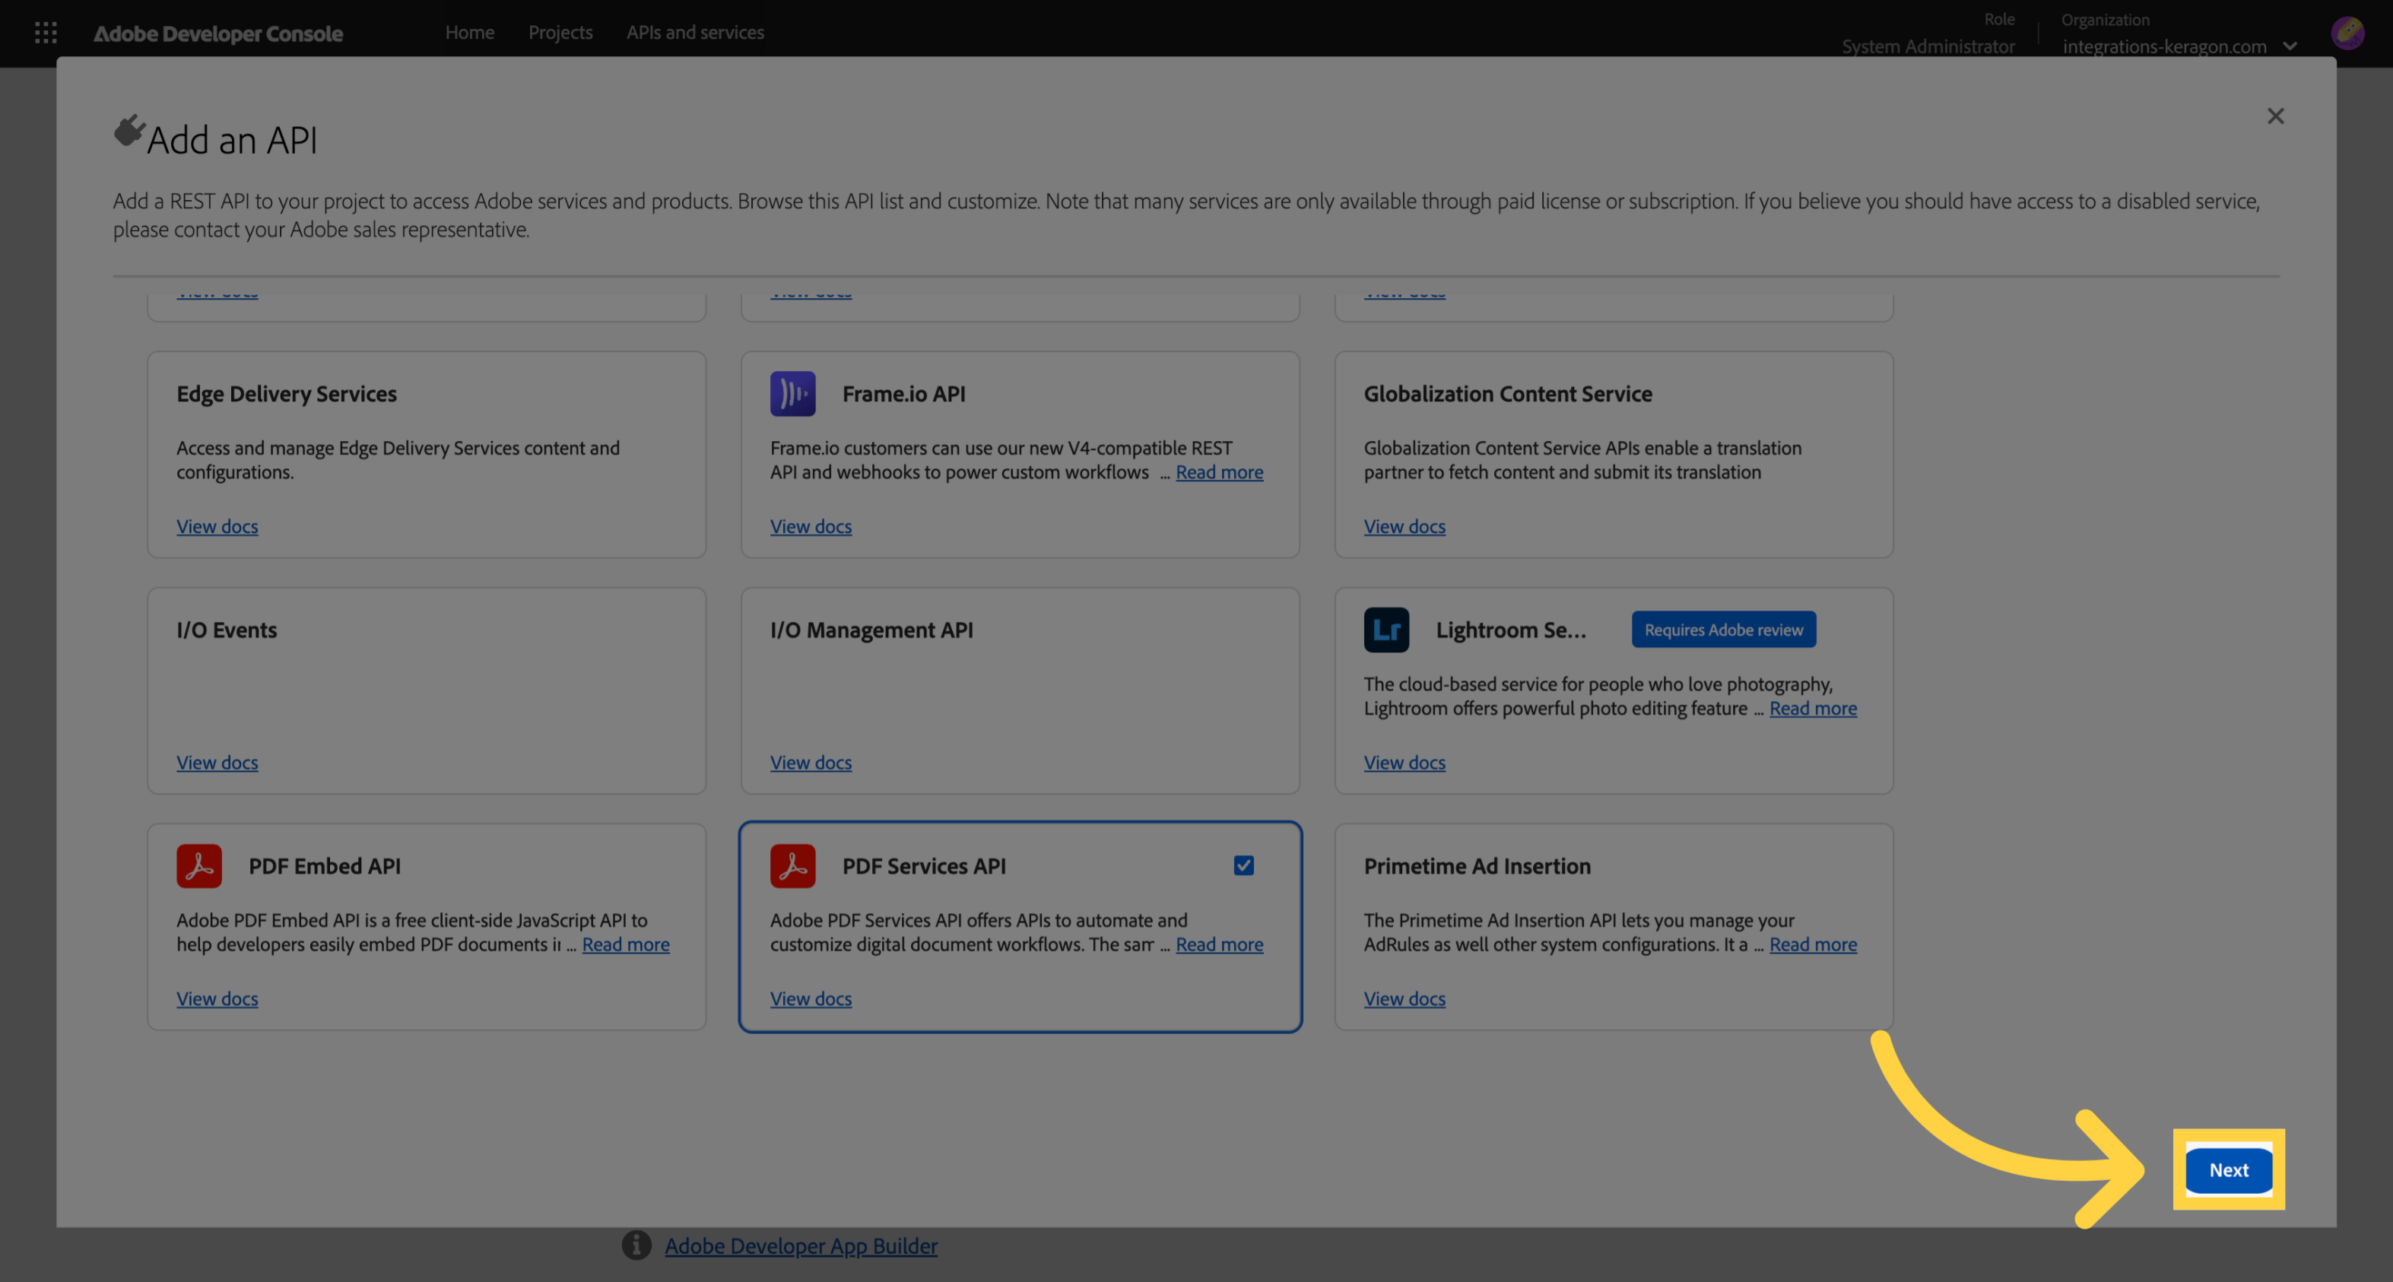The height and width of the screenshot is (1282, 2393).
Task: Close the Add an API dialog
Action: pyautogui.click(x=2275, y=116)
